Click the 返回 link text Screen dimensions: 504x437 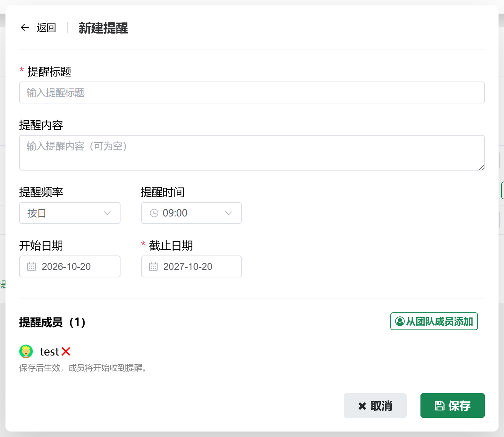46,27
